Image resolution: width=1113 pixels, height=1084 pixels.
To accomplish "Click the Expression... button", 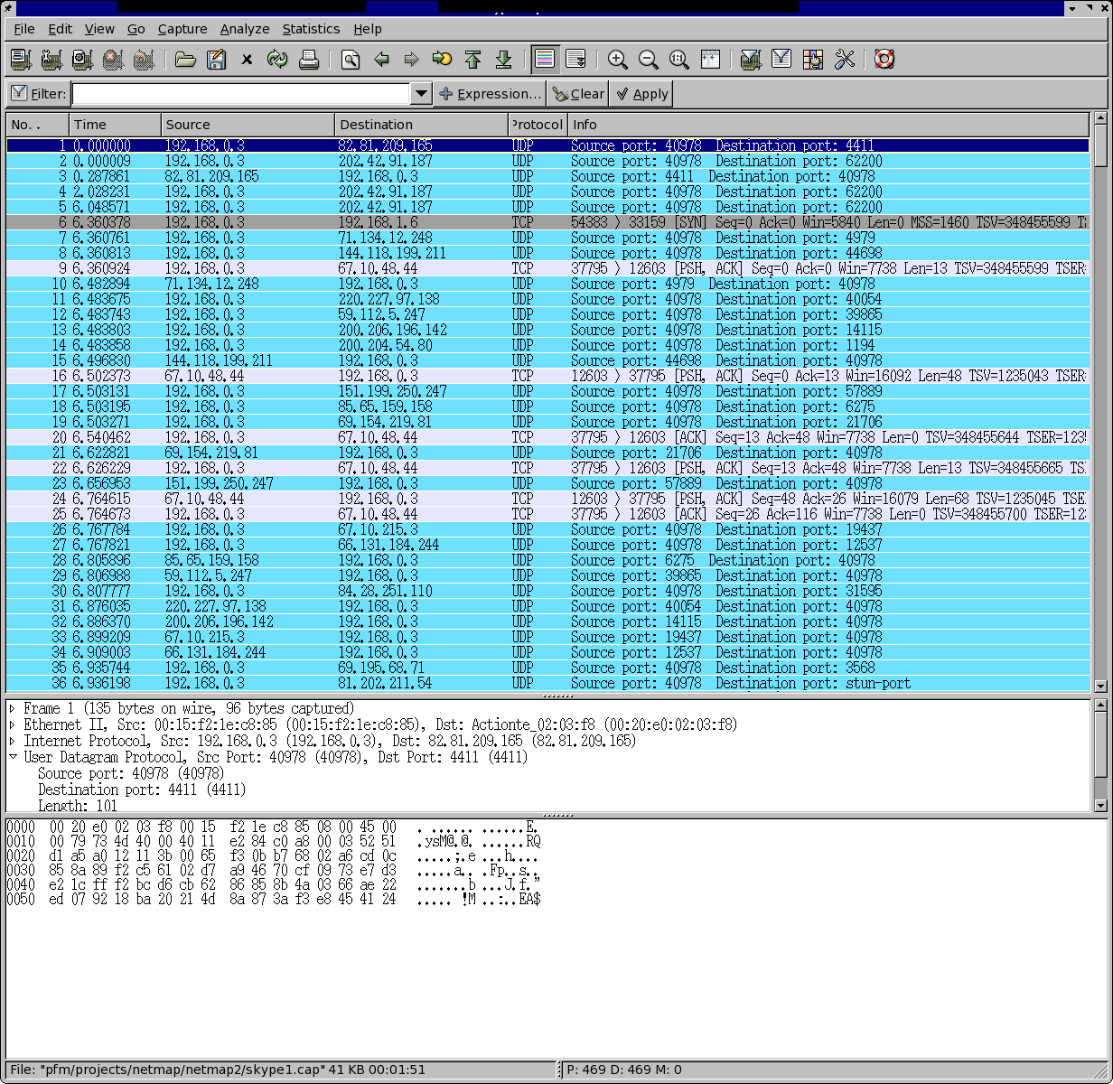I will (490, 94).
